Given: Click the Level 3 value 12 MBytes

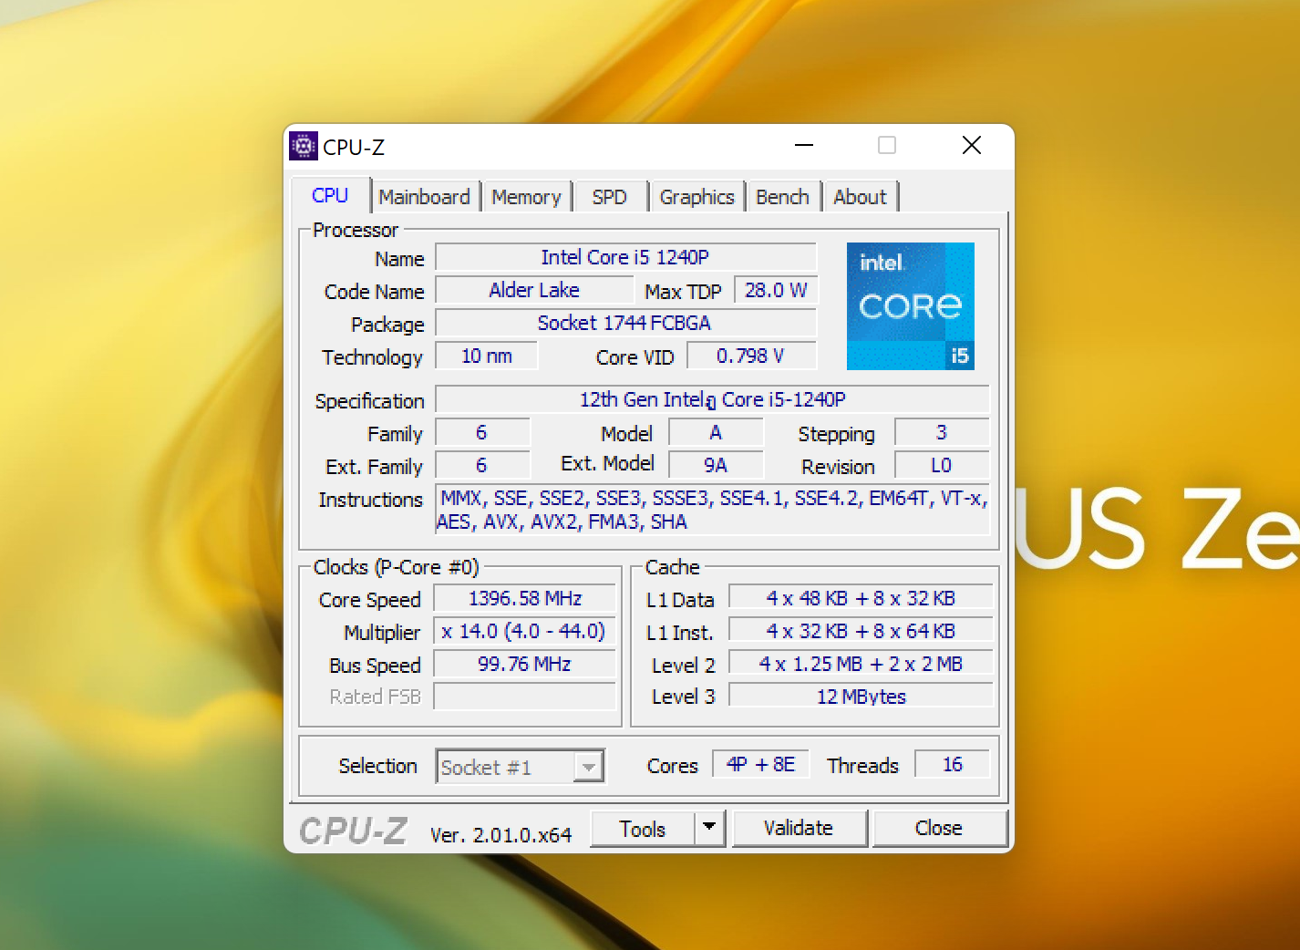Looking at the screenshot, I should tap(862, 697).
